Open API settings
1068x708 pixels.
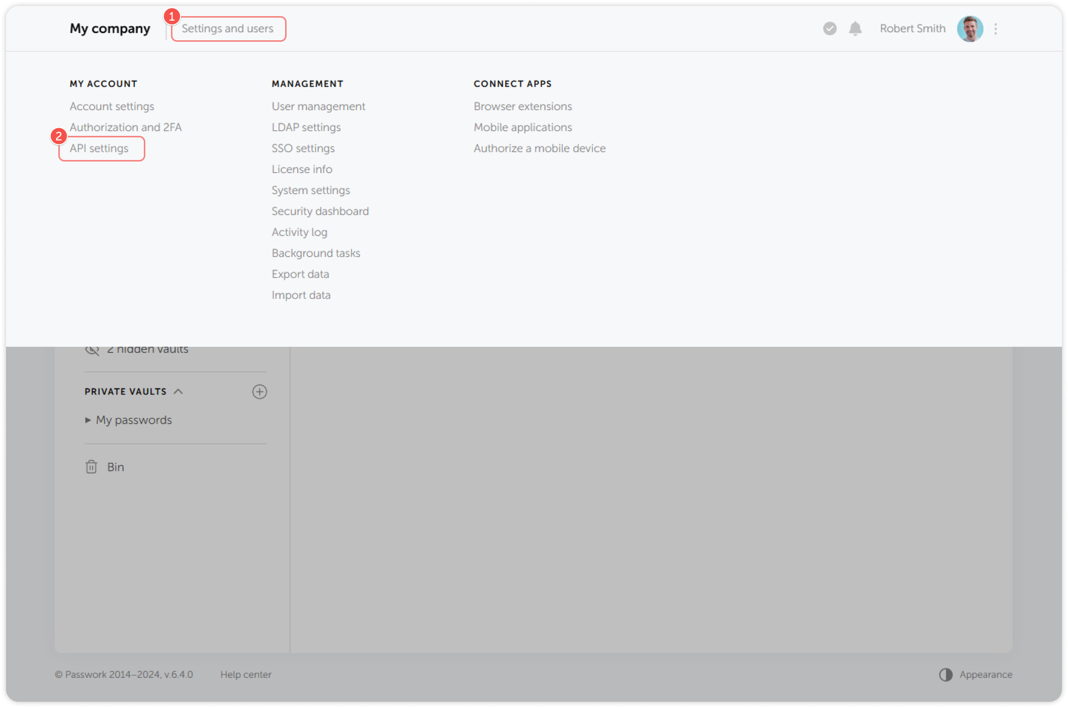[99, 148]
